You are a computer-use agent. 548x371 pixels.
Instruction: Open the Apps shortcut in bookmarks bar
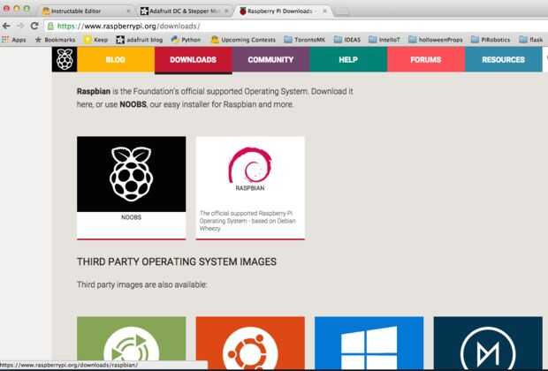click(x=14, y=40)
